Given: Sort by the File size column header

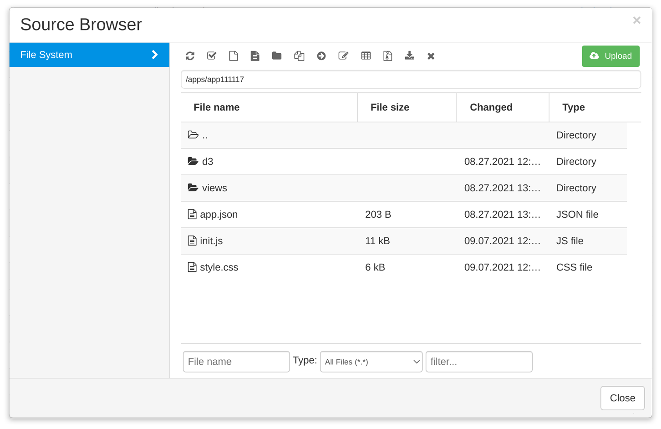Looking at the screenshot, I should tap(389, 107).
